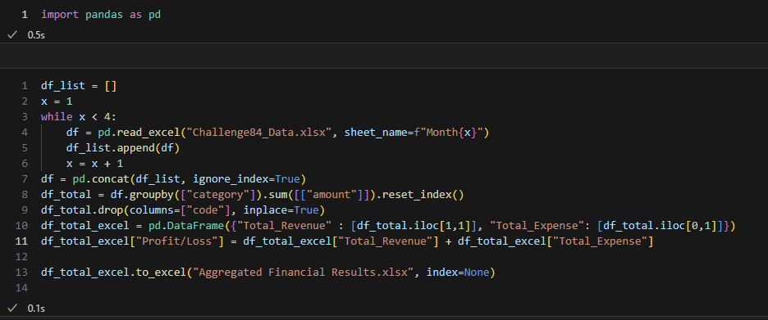Click line number 8 in second cell
Image resolution: width=768 pixels, height=320 pixels.
tap(25, 195)
